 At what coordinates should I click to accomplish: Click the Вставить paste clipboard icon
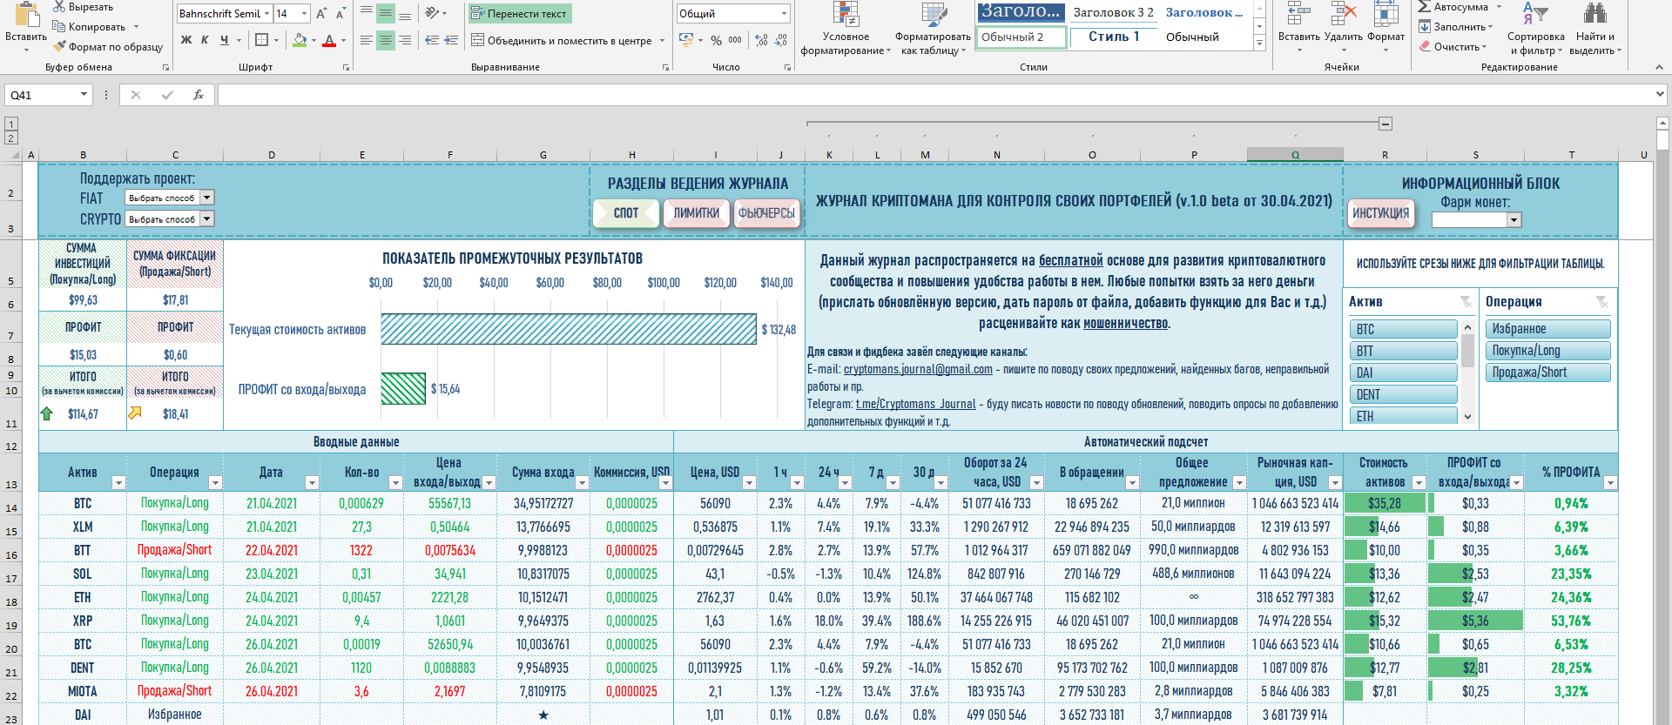tap(26, 15)
